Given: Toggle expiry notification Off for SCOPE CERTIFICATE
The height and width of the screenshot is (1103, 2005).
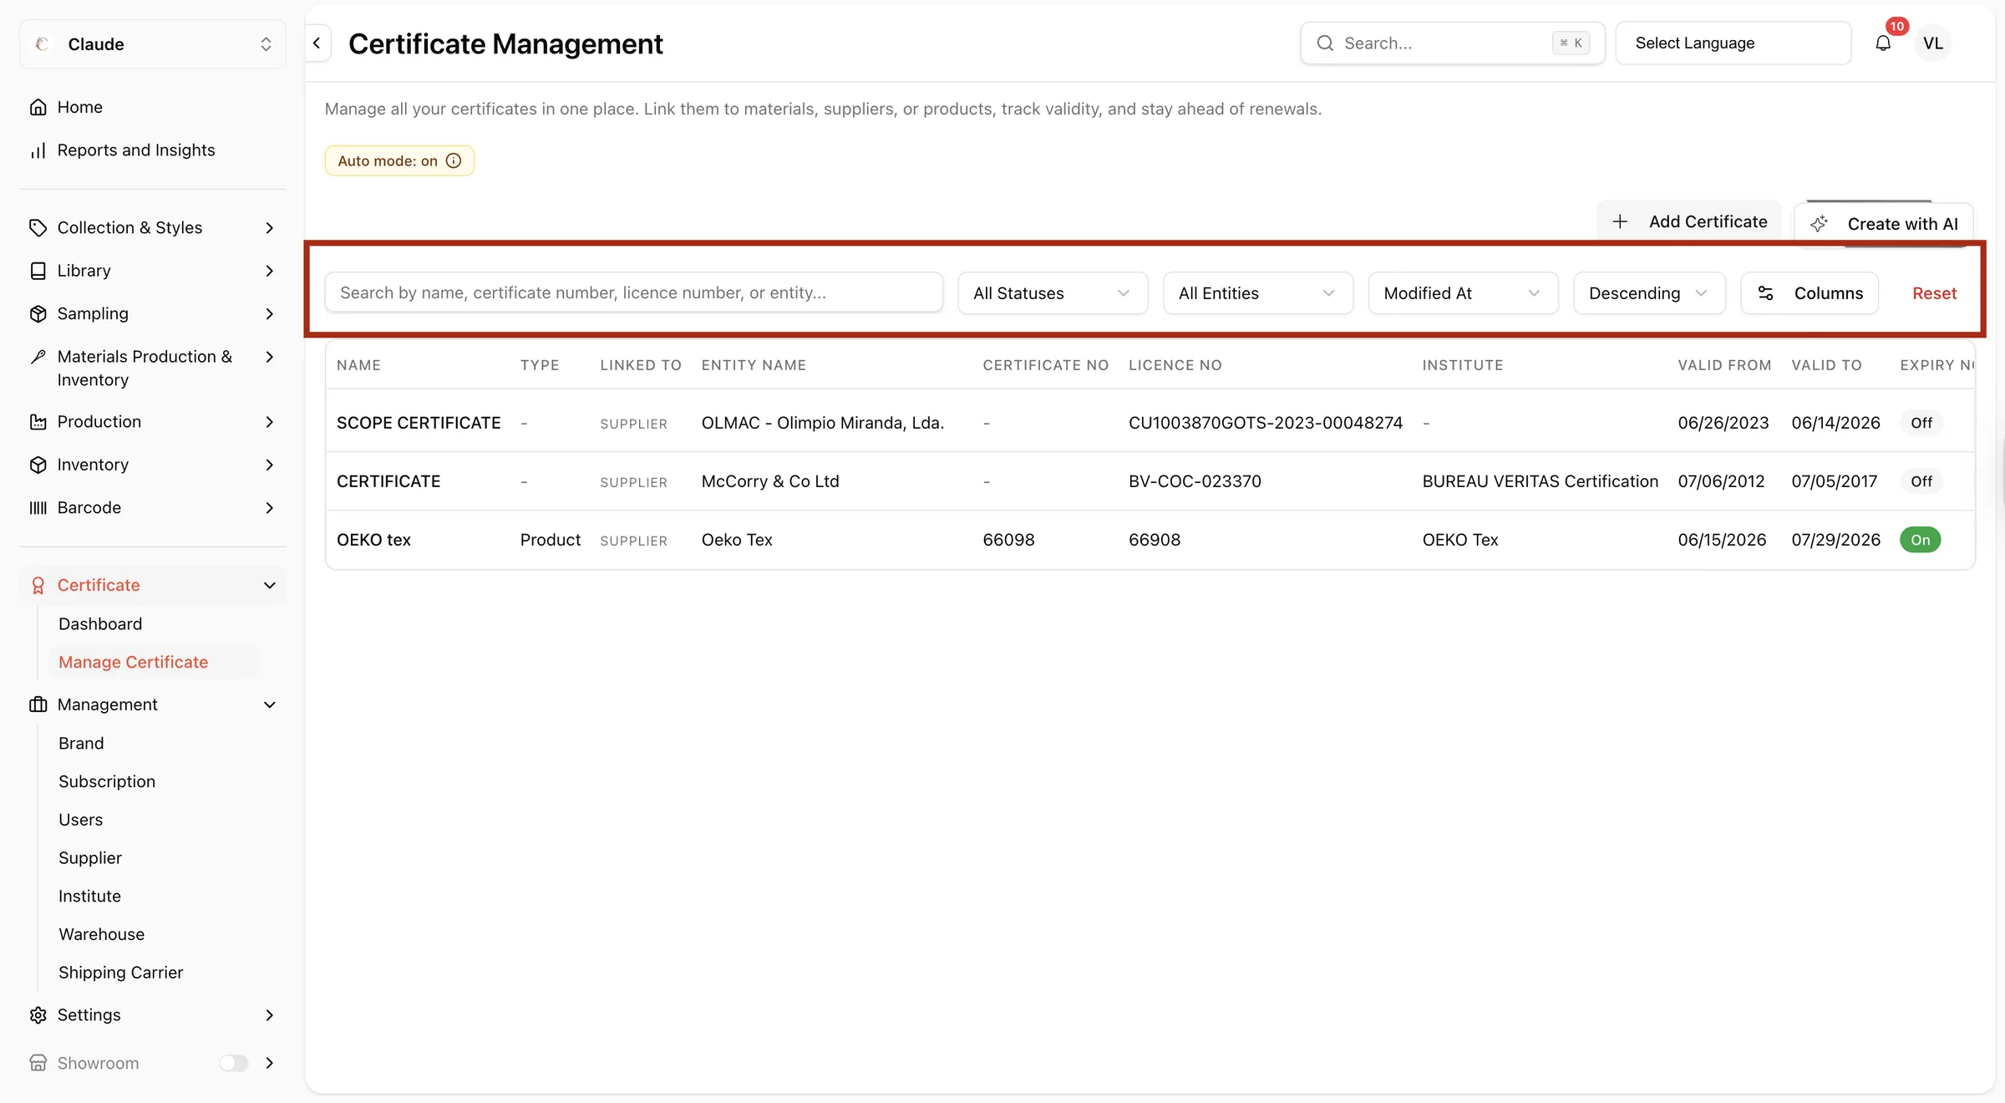Looking at the screenshot, I should pyautogui.click(x=1921, y=423).
